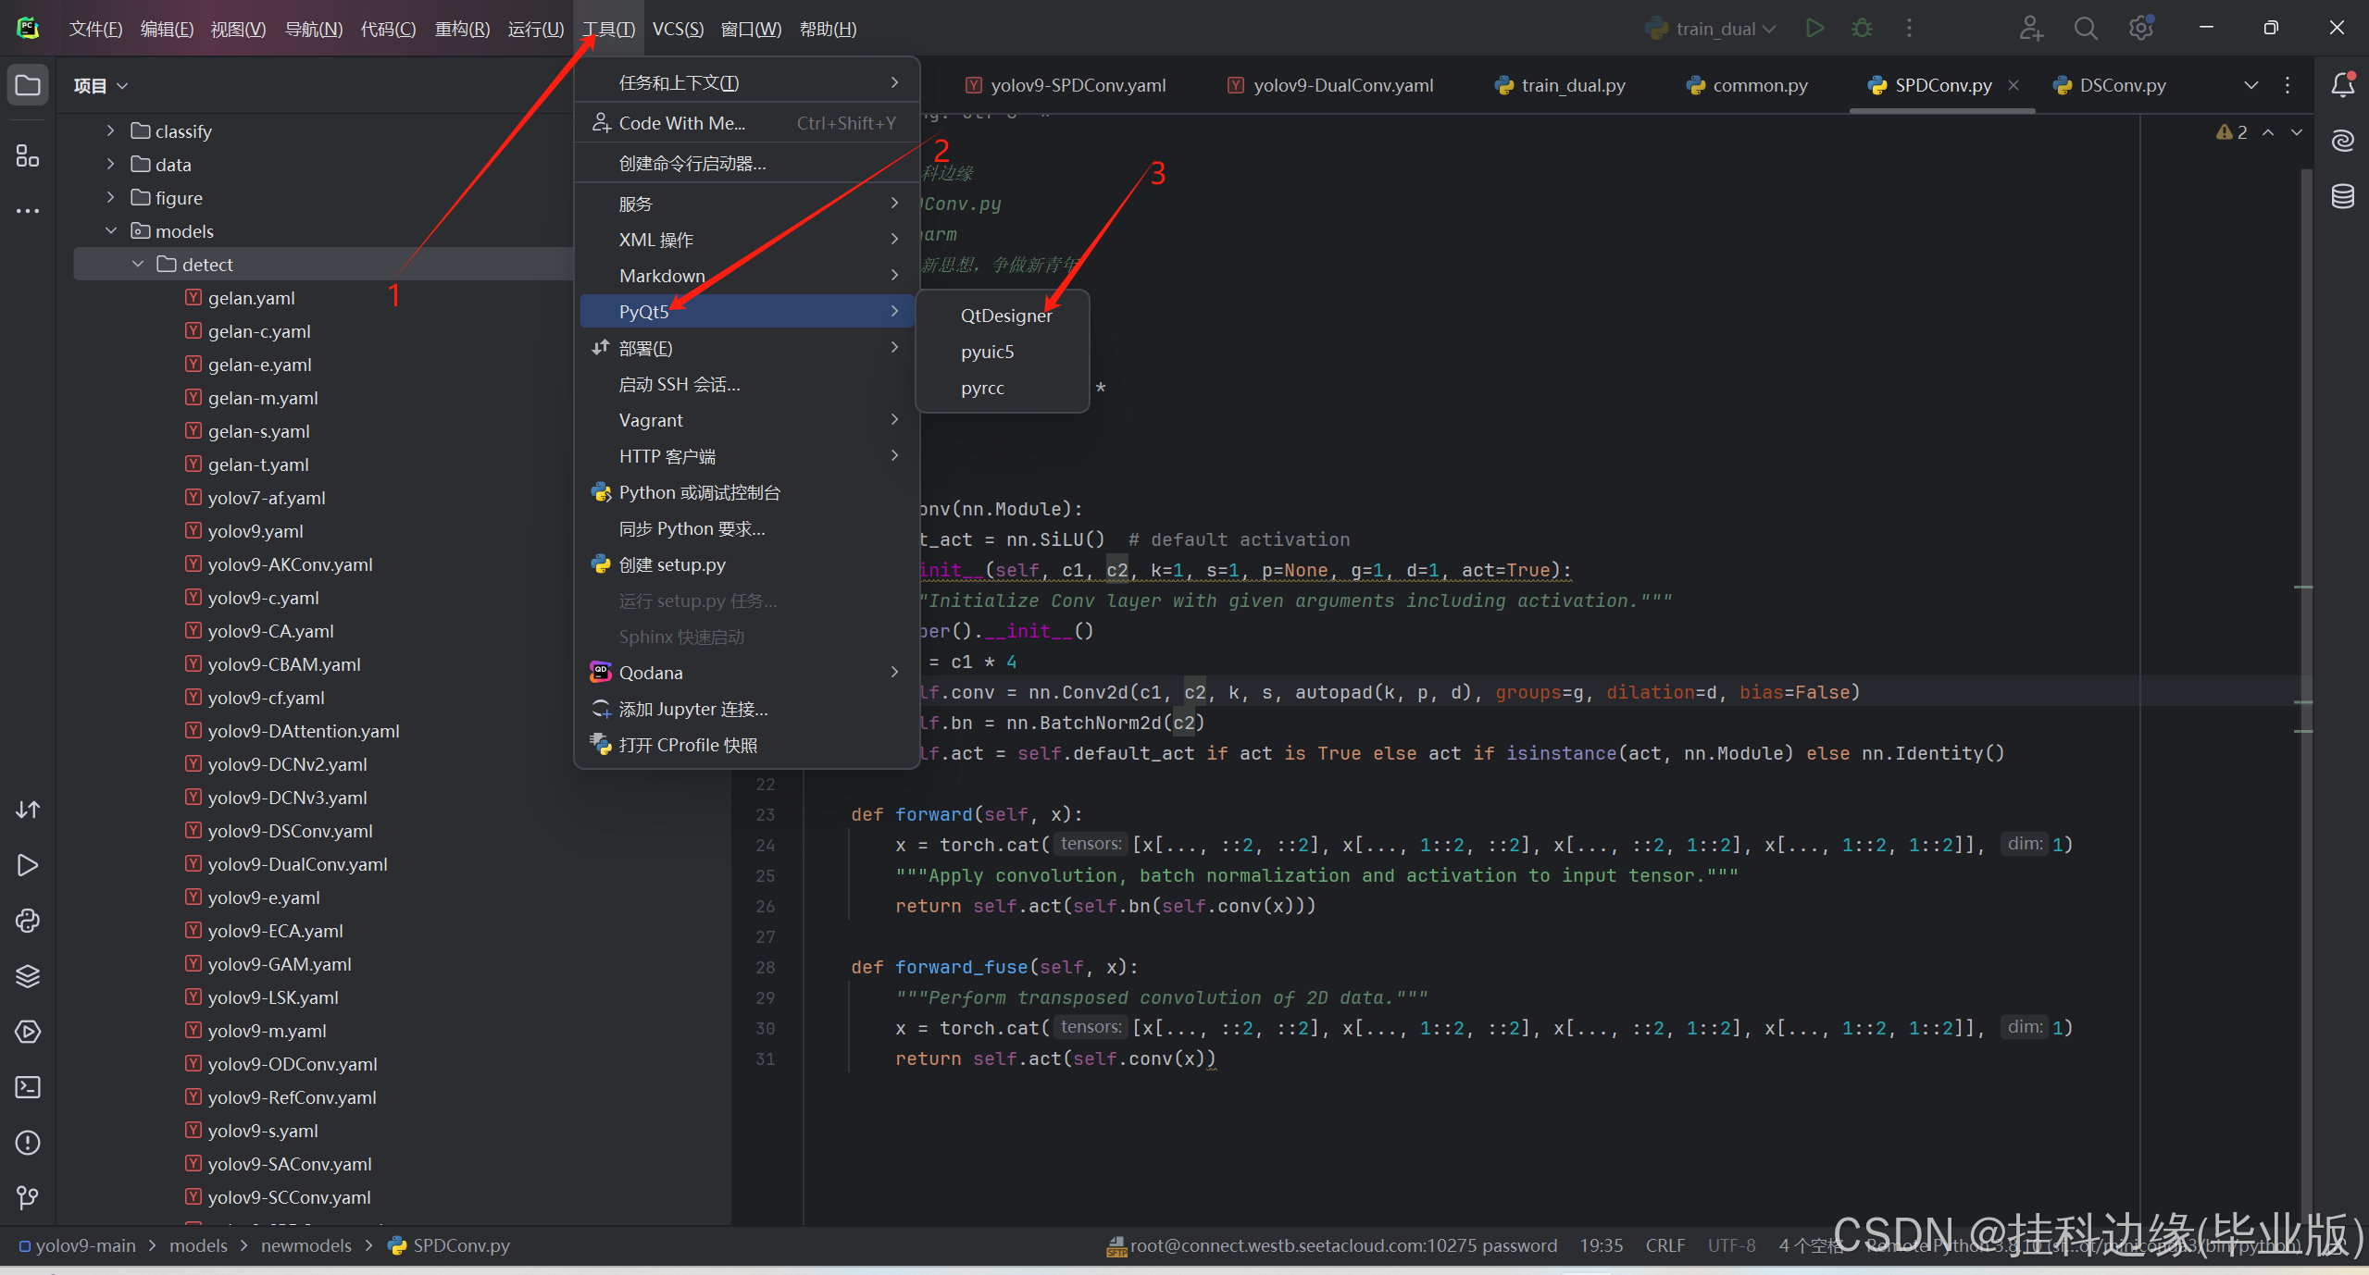
Task: Open editor tab options vertical dots
Action: pyautogui.click(x=2288, y=85)
